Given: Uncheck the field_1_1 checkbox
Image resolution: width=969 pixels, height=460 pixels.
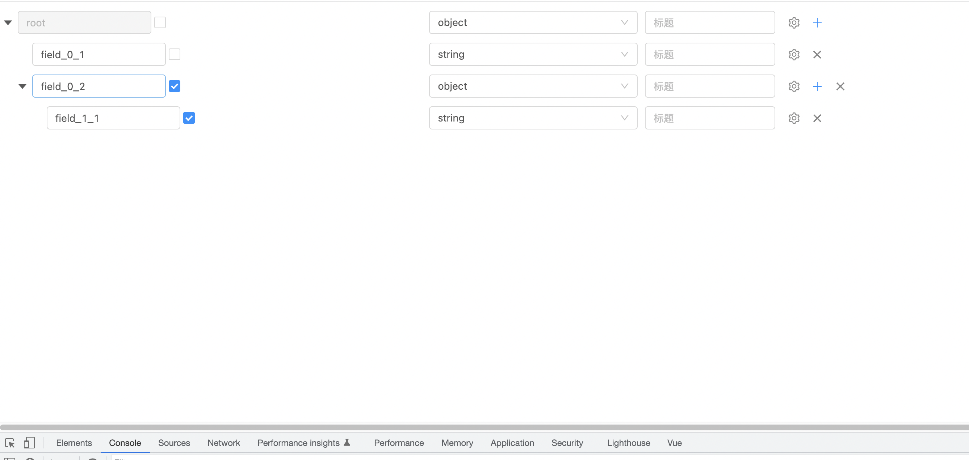Looking at the screenshot, I should point(189,118).
